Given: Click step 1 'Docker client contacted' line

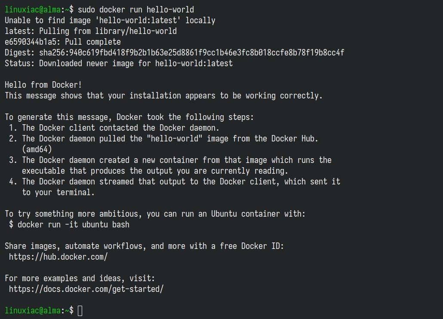Looking at the screenshot, I should click(114, 128).
